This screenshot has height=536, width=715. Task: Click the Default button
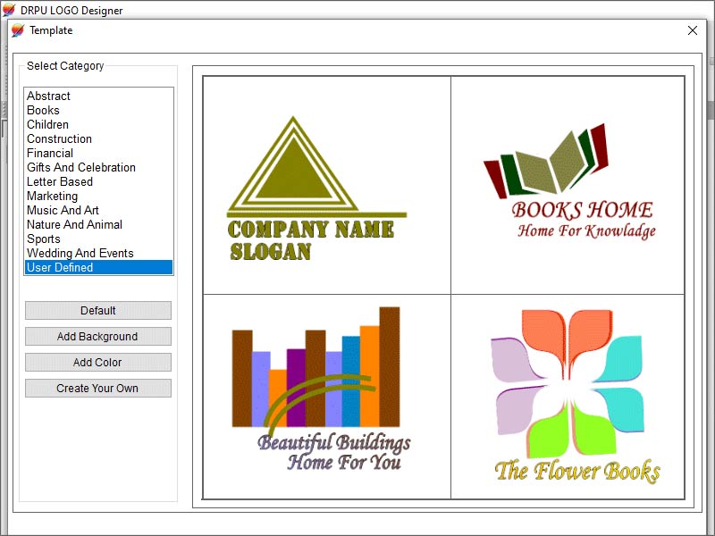[x=97, y=310]
